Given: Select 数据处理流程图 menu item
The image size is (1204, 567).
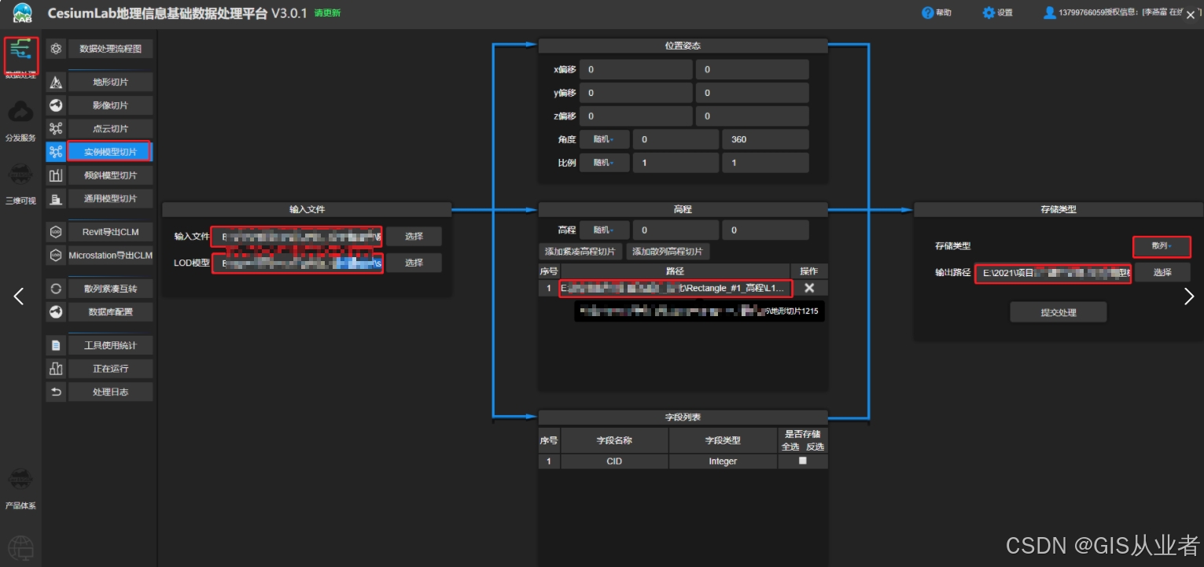Looking at the screenshot, I should point(111,49).
